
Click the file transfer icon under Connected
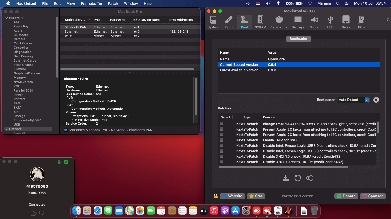pyautogui.click(x=33, y=213)
